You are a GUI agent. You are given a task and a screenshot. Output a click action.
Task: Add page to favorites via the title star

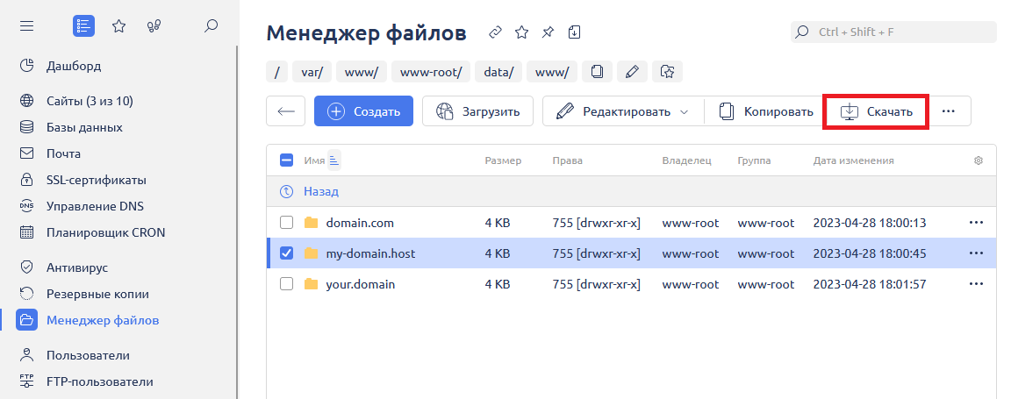tap(521, 32)
